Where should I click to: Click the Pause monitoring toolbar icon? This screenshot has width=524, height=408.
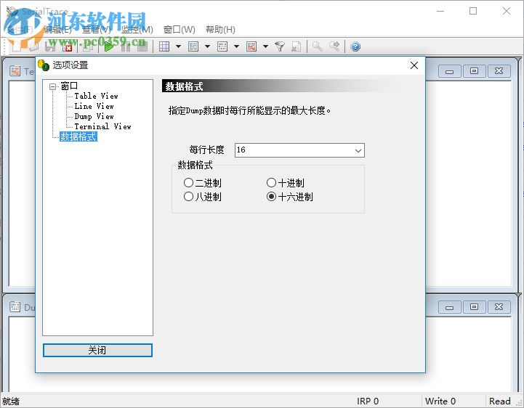tap(126, 46)
